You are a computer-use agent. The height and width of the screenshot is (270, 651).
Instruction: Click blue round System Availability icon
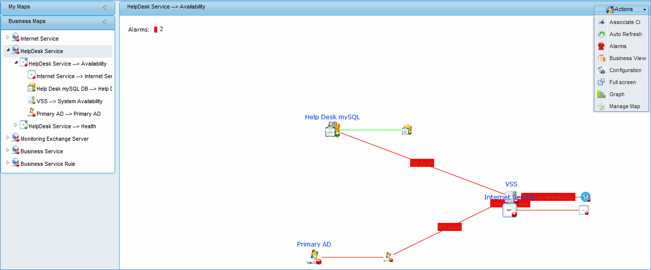click(585, 197)
